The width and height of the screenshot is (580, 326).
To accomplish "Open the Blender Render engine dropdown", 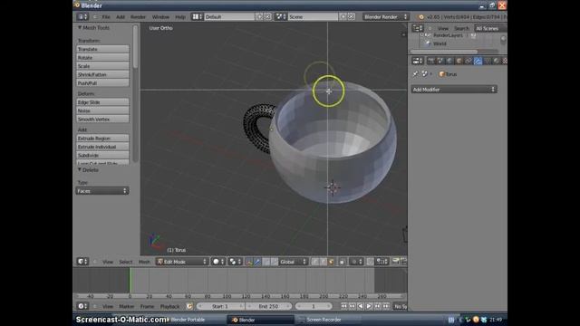I will pos(385,16).
